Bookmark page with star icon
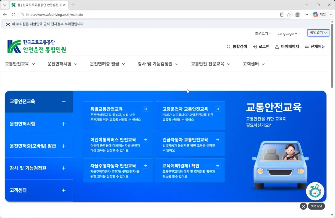The image size is (335, 218). point(289,14)
